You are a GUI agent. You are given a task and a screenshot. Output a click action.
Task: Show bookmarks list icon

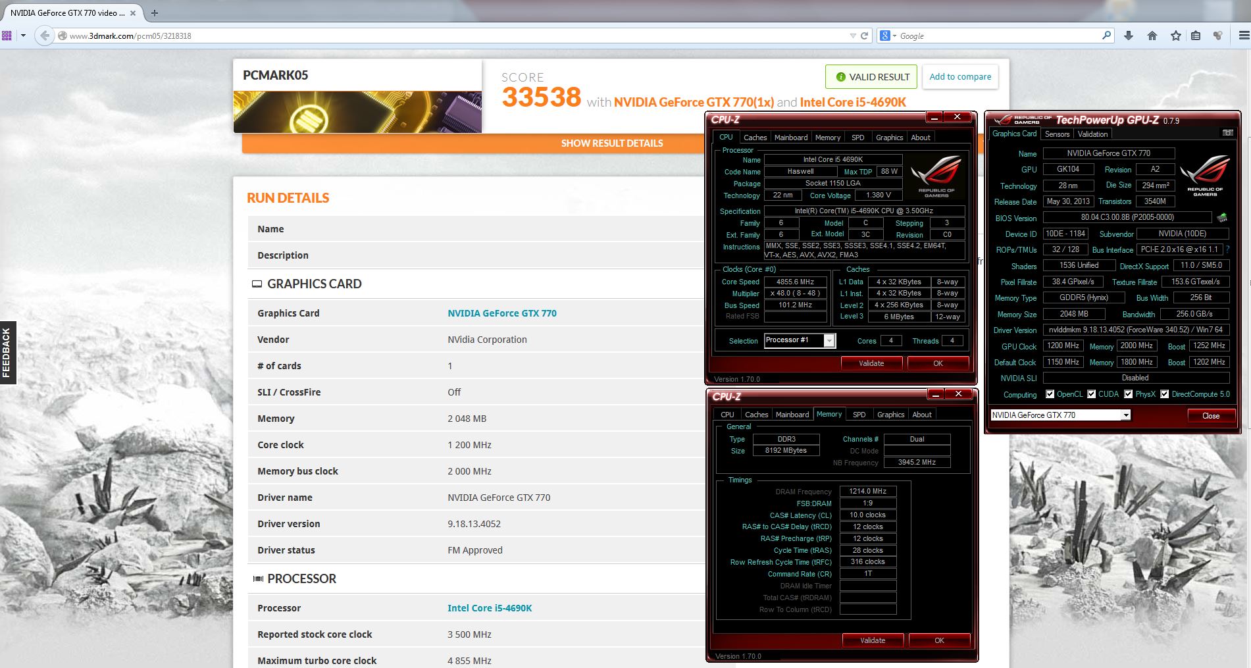coord(1196,36)
